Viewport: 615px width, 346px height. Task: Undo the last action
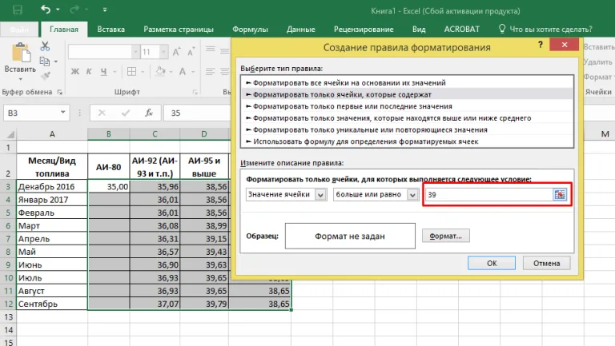[x=46, y=10]
